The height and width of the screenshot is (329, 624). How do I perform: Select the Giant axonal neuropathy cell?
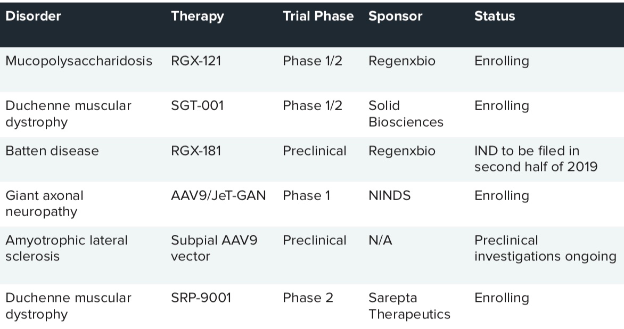[x=45, y=204]
